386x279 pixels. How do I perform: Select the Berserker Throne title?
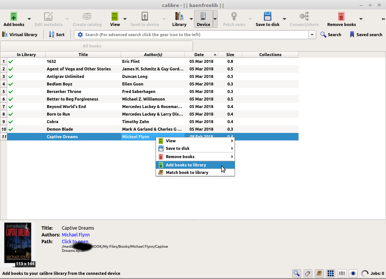[x=64, y=91]
